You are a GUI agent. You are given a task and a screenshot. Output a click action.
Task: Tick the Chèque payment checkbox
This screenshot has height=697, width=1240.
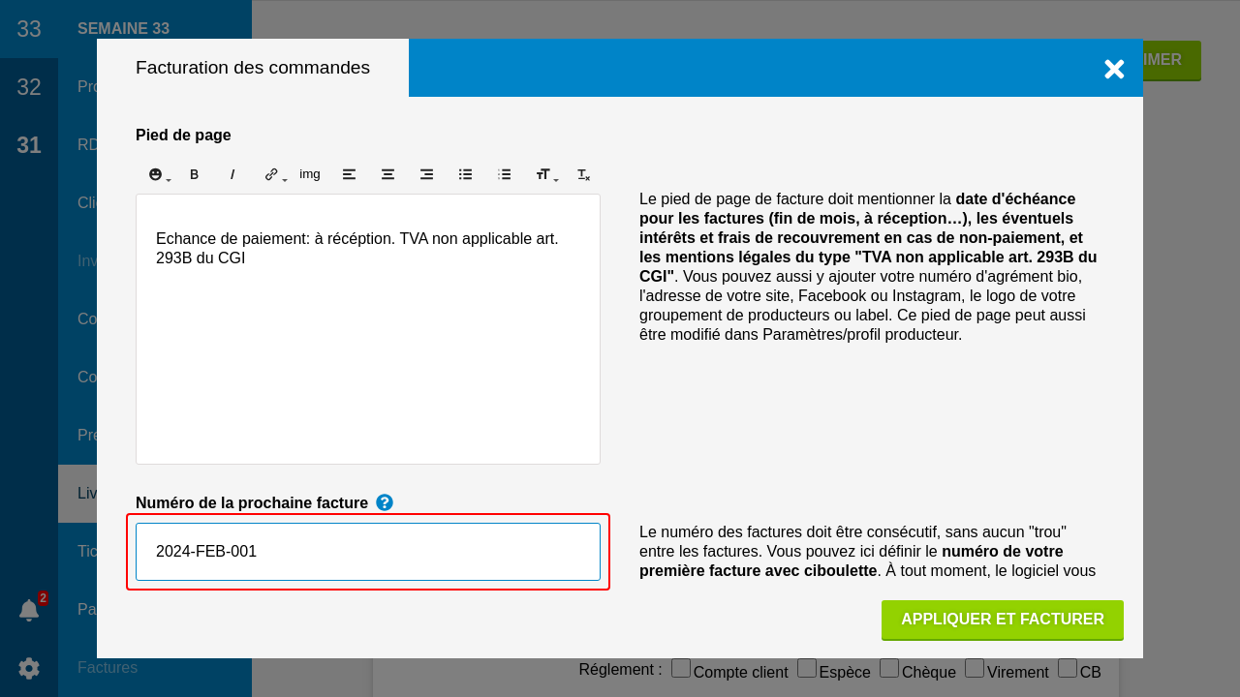[x=889, y=668]
